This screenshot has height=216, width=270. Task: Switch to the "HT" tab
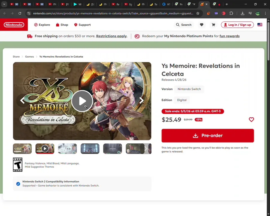click(x=166, y=4)
